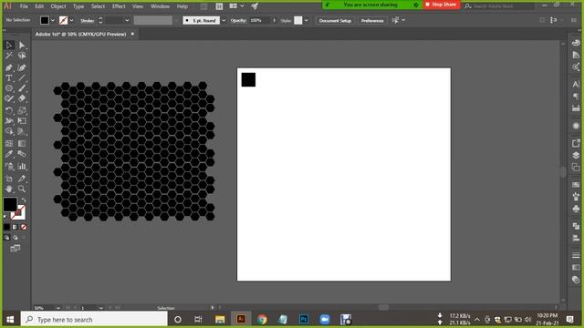Choose the Scale tool
This screenshot has width=584, height=328.
22,110
